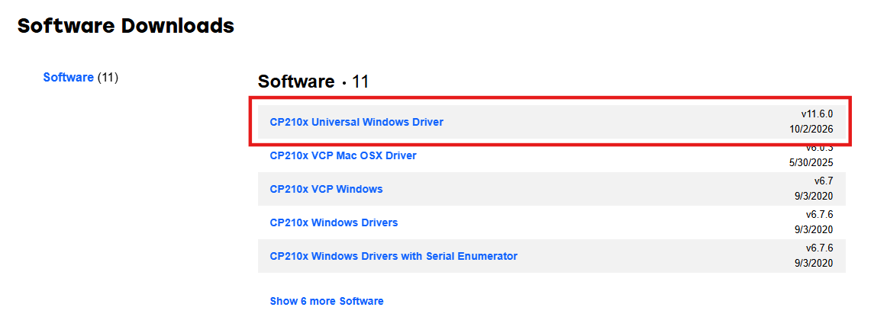Click the 9/3/2020 date of CP210x VCP Windows
The image size is (887, 320).
pyautogui.click(x=814, y=197)
